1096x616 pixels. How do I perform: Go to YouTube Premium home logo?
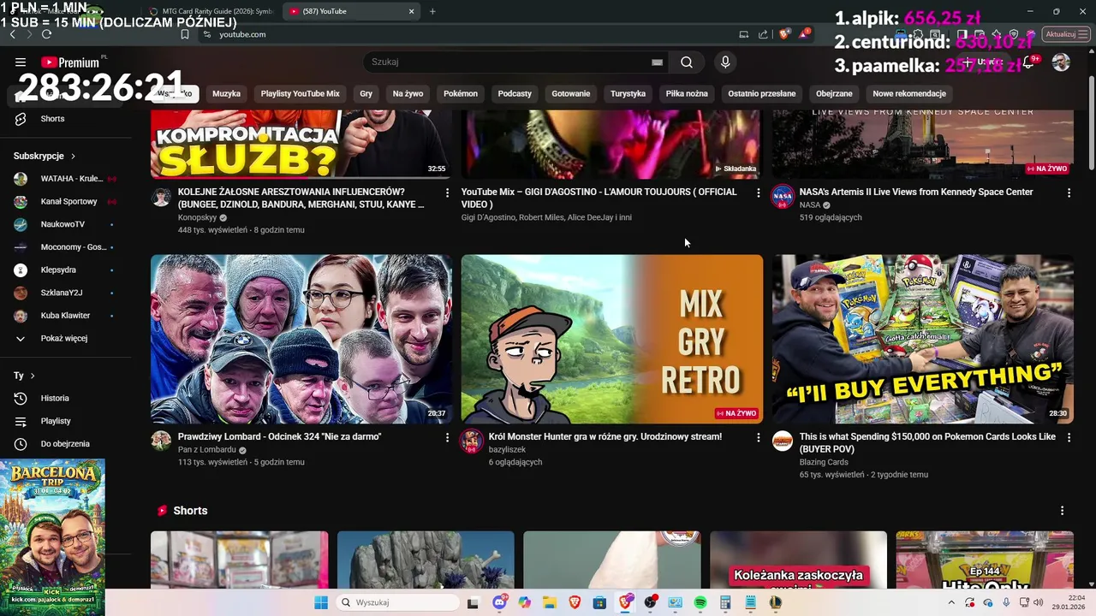tap(70, 62)
